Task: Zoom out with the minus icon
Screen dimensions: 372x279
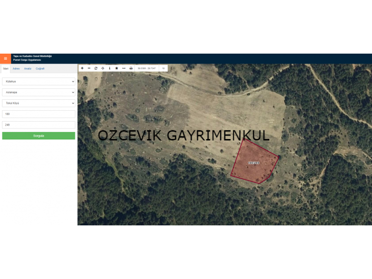Action: click(89, 68)
